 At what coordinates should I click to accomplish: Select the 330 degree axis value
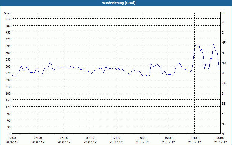click(8, 59)
